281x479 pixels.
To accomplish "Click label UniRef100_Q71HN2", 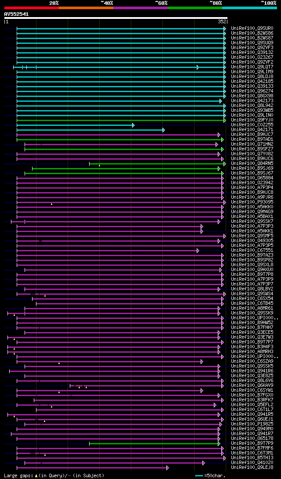I will pos(252,144).
